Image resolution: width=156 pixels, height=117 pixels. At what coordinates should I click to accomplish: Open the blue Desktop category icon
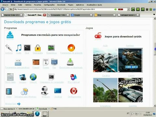pyautogui.click(x=58, y=91)
